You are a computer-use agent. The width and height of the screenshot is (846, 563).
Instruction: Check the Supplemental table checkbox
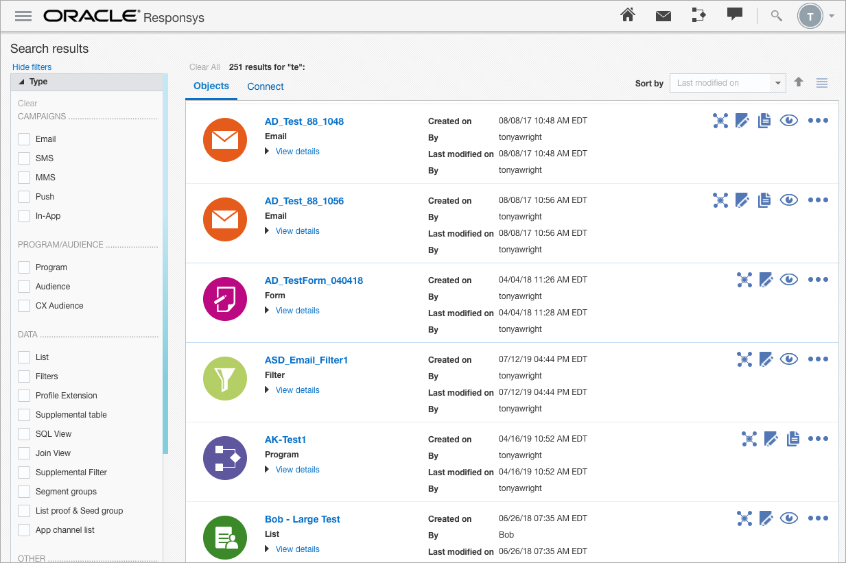[24, 415]
